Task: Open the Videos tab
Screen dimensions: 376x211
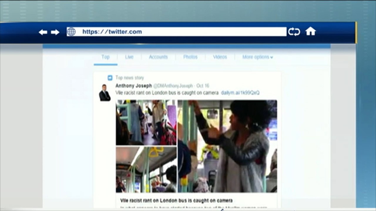Action: tap(220, 57)
